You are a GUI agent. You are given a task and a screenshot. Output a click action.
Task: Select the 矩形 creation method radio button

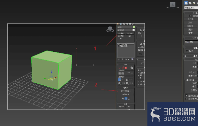pos(187,51)
